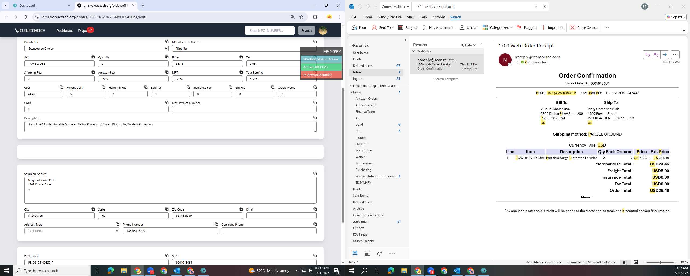Open Chrome extensions puzzle icon

(x=315, y=17)
